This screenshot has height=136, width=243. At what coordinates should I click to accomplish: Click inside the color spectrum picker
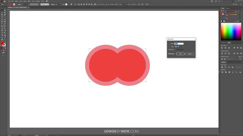(231, 32)
